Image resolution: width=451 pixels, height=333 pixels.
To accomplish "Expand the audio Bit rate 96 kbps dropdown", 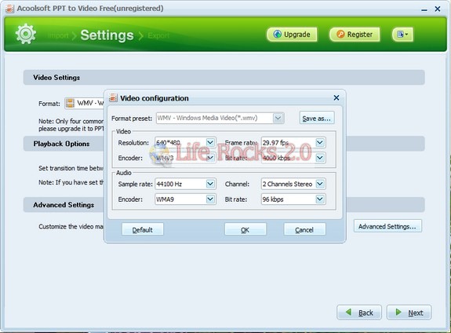I will coord(320,199).
